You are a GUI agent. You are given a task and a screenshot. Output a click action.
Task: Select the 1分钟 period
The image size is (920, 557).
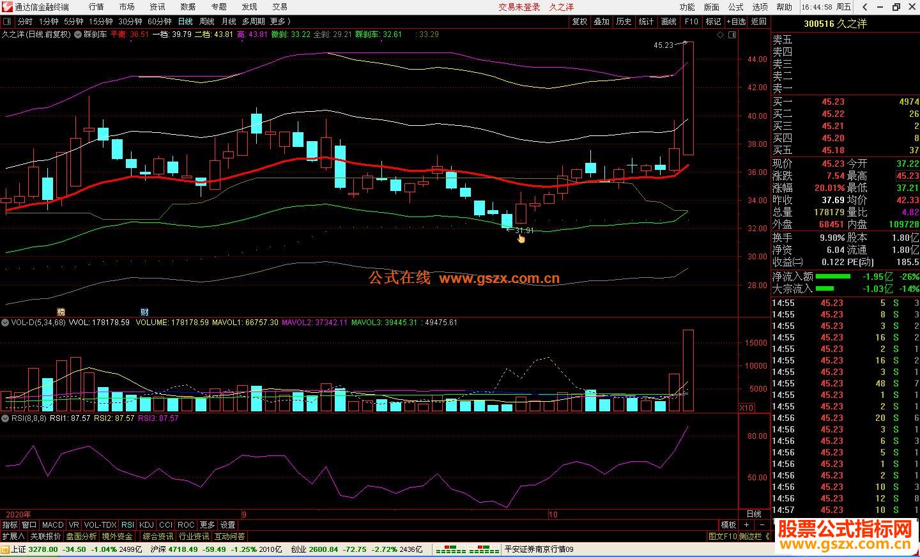[49, 22]
